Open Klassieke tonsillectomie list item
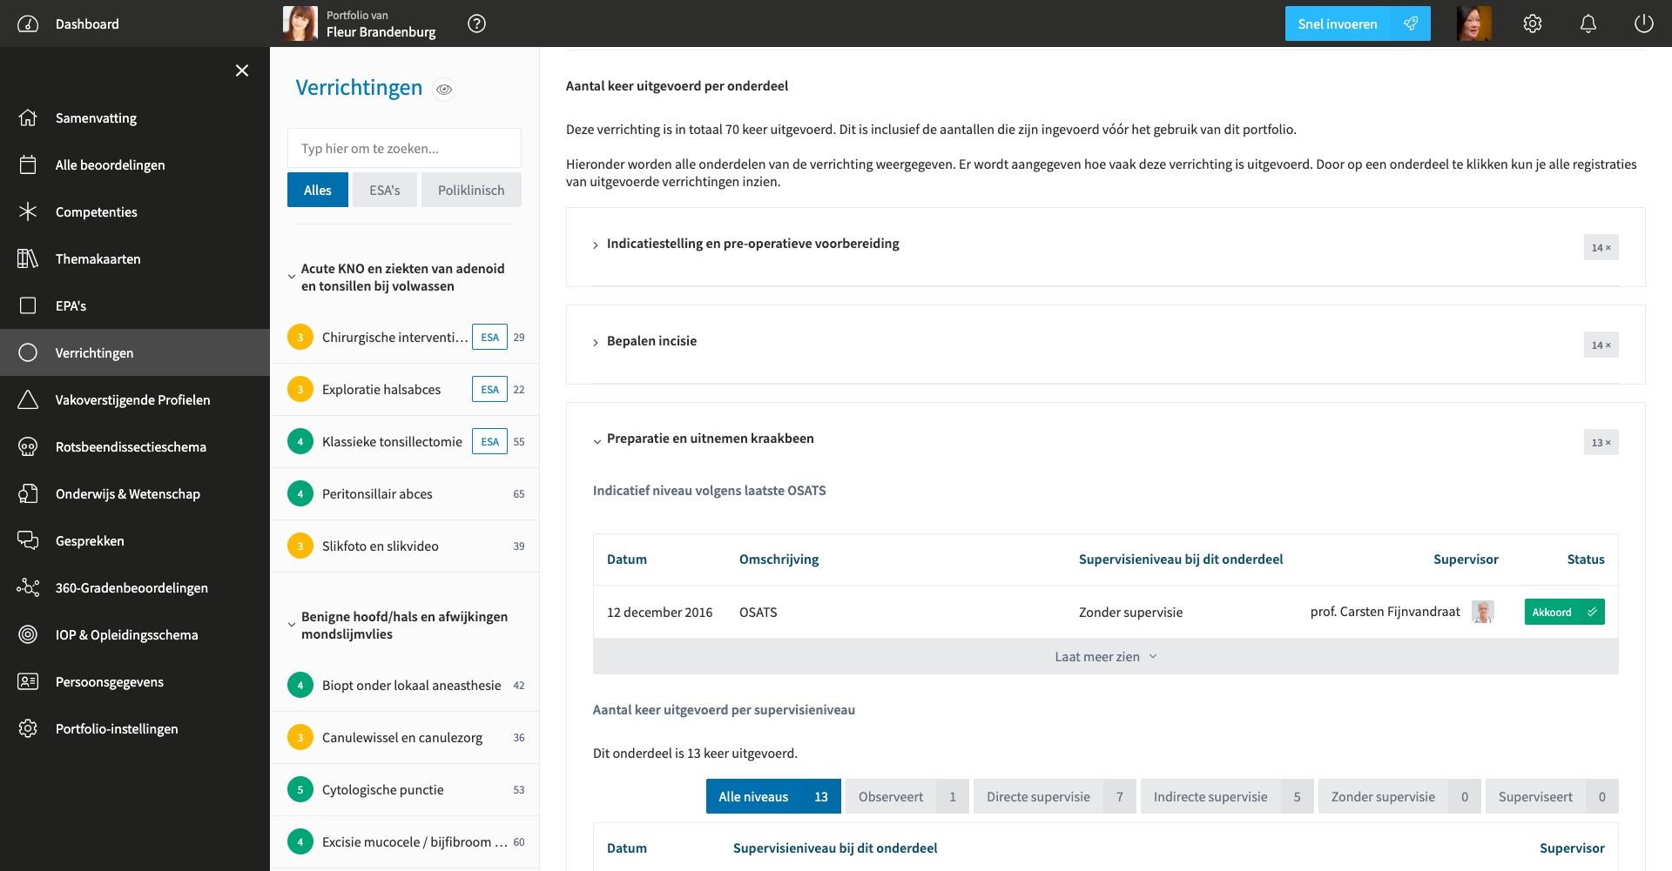The width and height of the screenshot is (1672, 871). tap(404, 441)
